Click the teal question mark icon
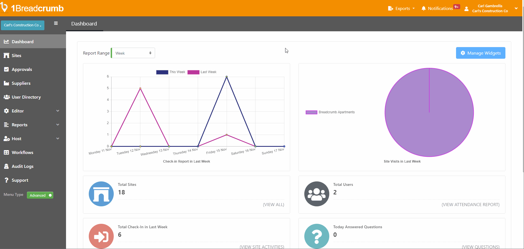This screenshot has width=524, height=249. (x=317, y=236)
